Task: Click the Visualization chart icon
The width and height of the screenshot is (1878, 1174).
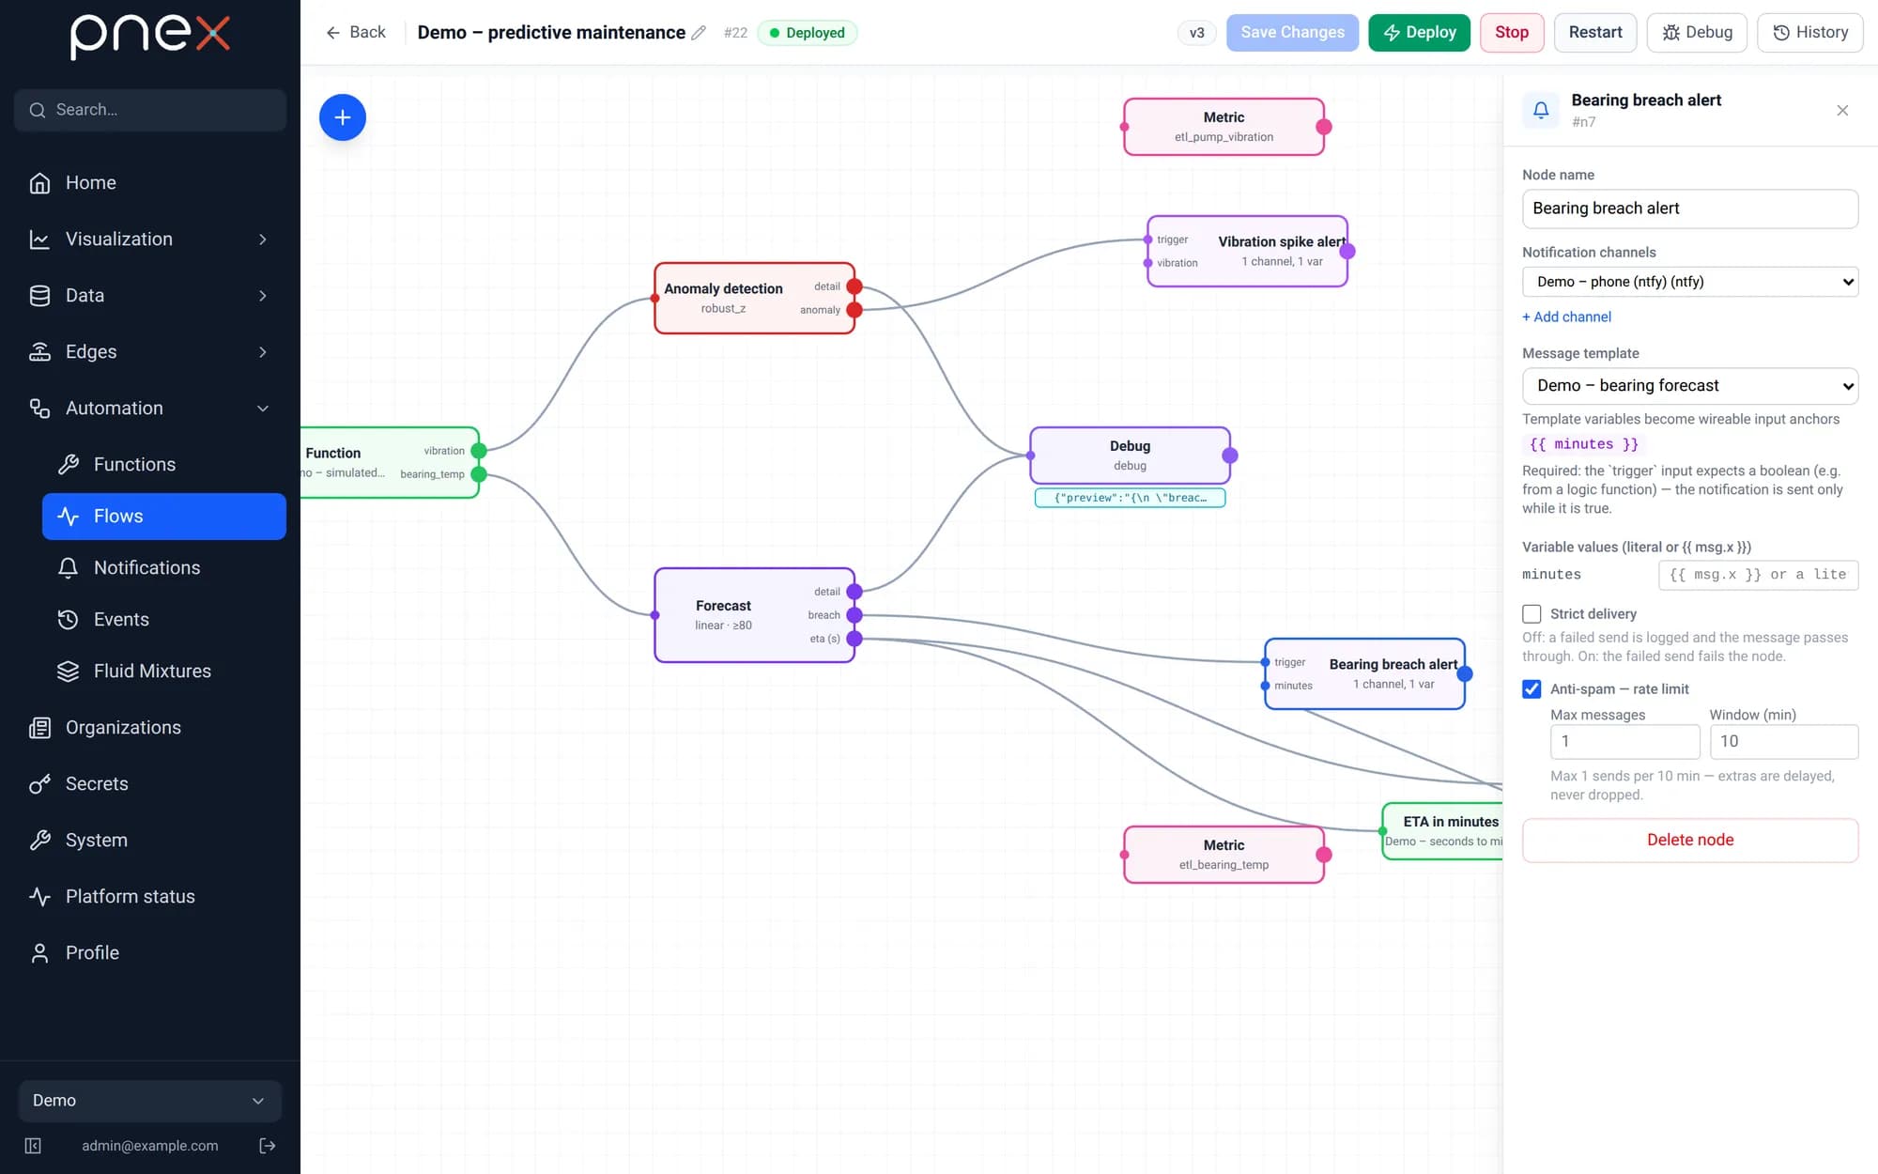Action: click(39, 239)
